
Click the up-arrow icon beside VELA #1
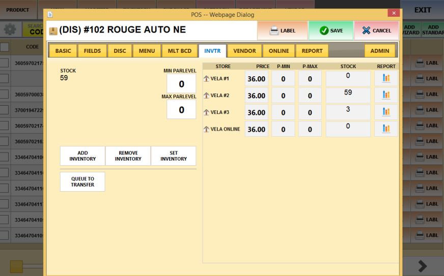[x=206, y=79]
